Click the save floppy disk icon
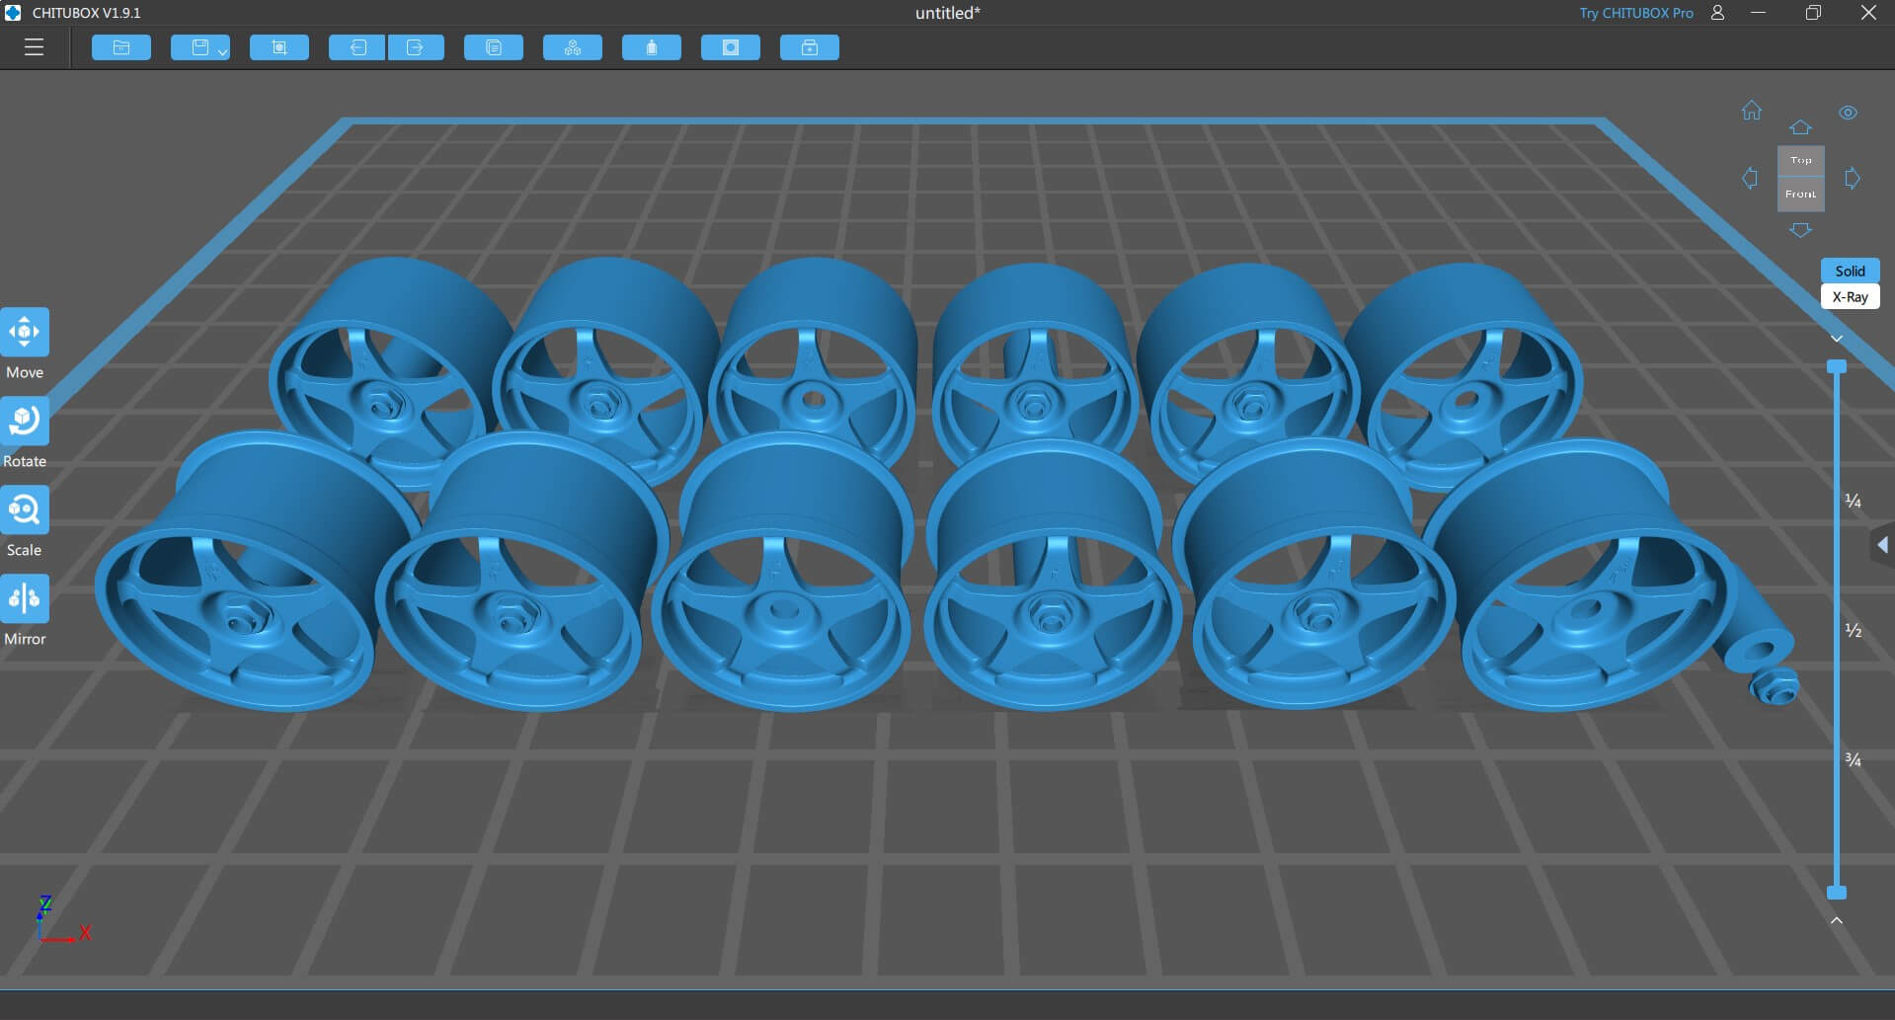Viewport: 1895px width, 1020px height. (199, 47)
